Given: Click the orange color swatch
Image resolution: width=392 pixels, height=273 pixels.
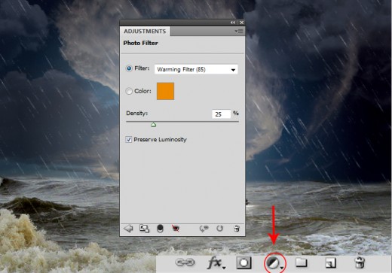Looking at the screenshot, I should [165, 91].
